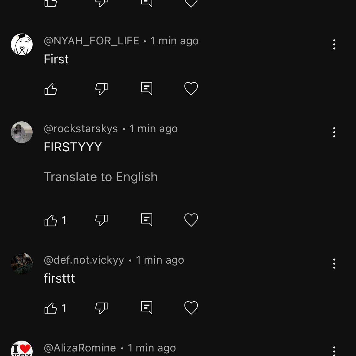Dislike the comment by @def.not.vickyy
Viewport: 356px width, 356px height.
[x=101, y=308]
